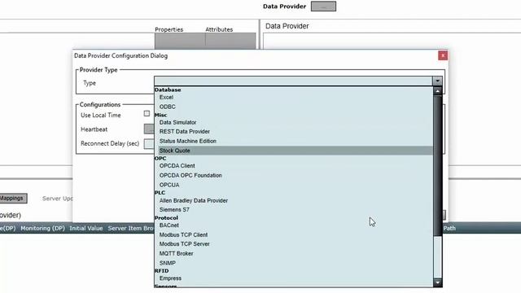Select Allen Bradley Data Provider

pos(194,201)
